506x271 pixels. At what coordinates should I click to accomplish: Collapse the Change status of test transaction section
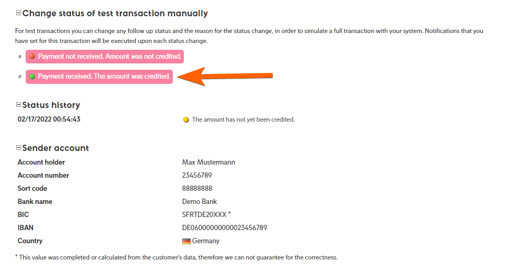(x=18, y=13)
